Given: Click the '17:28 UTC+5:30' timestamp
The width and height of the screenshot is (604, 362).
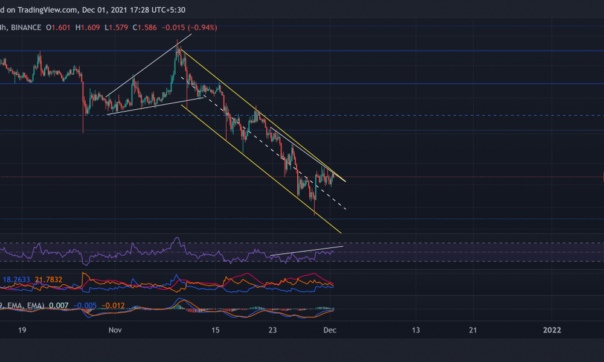Looking at the screenshot, I should click(158, 10).
